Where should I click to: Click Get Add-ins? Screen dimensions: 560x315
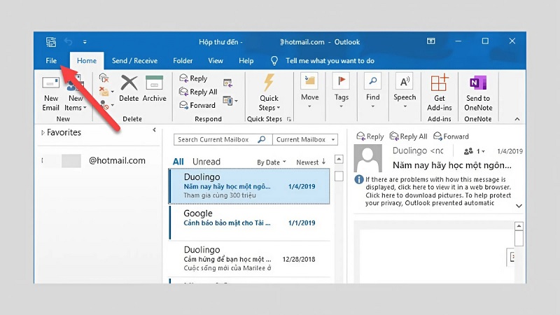point(440,93)
